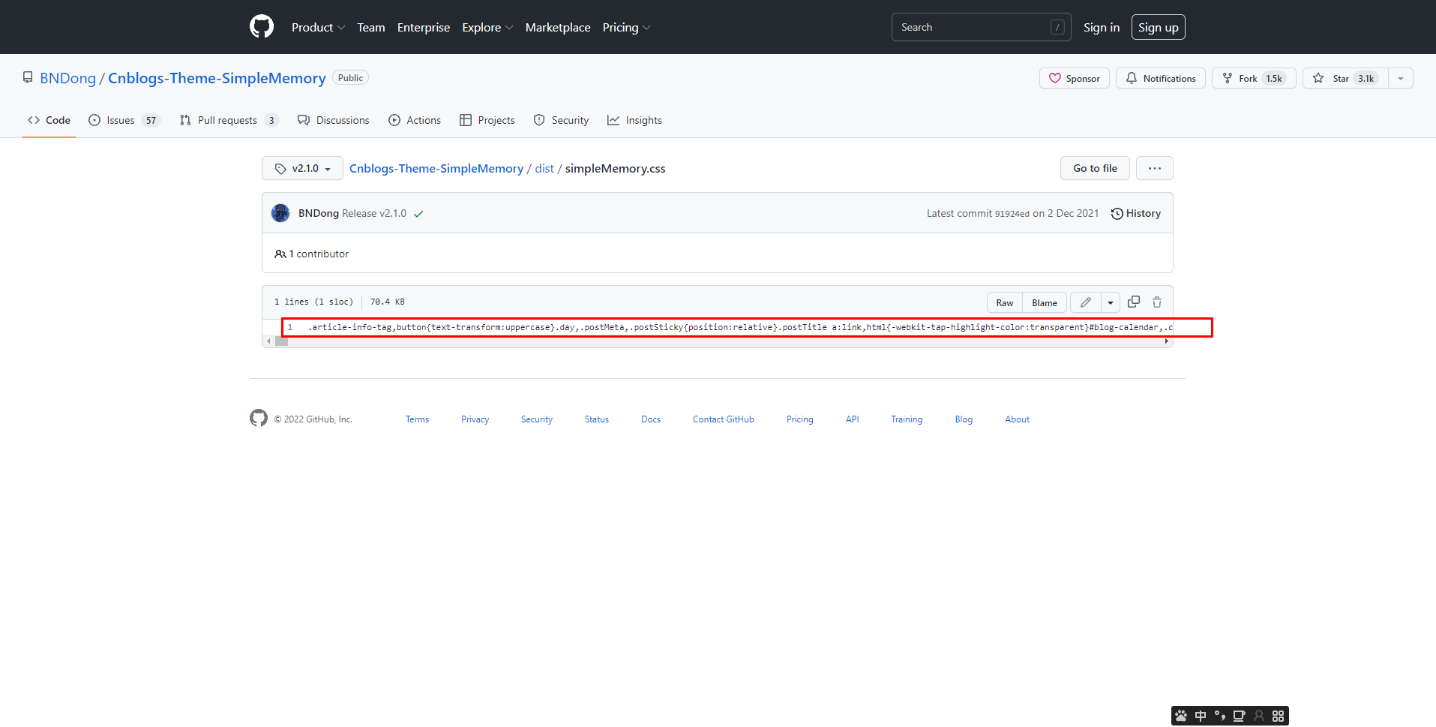The width and height of the screenshot is (1436, 727).
Task: Click the Sponsor button
Action: coord(1075,78)
